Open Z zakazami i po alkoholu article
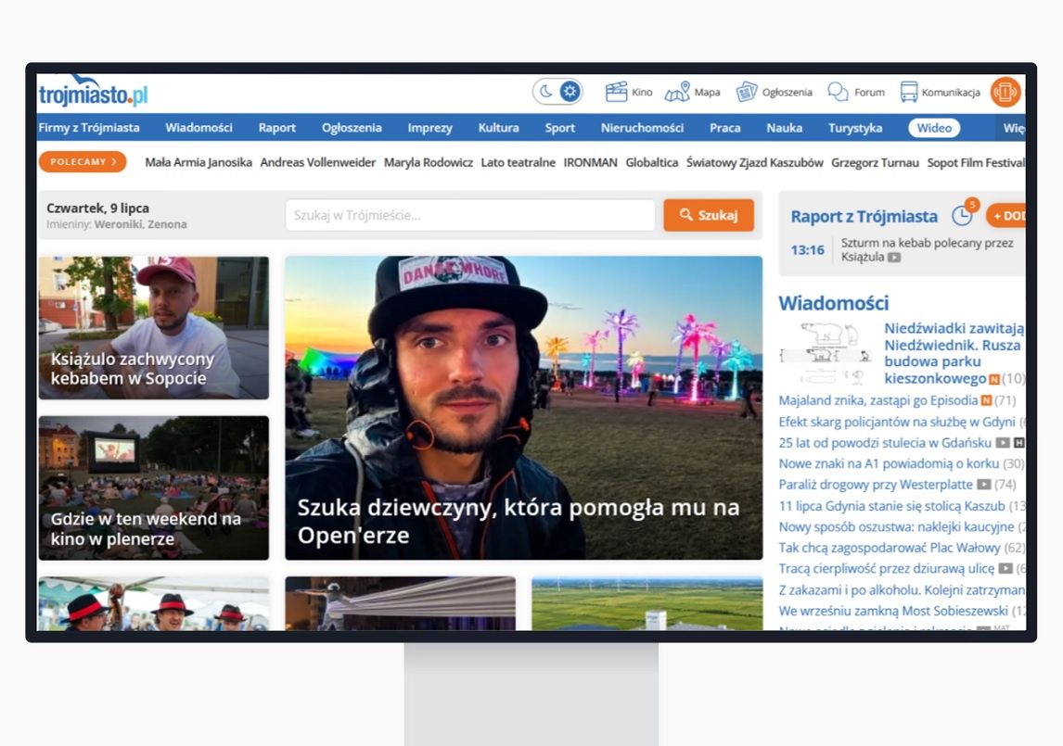This screenshot has width=1063, height=746. click(x=902, y=590)
